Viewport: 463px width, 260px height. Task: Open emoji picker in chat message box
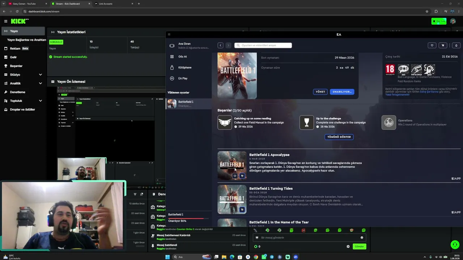[x=362, y=238]
